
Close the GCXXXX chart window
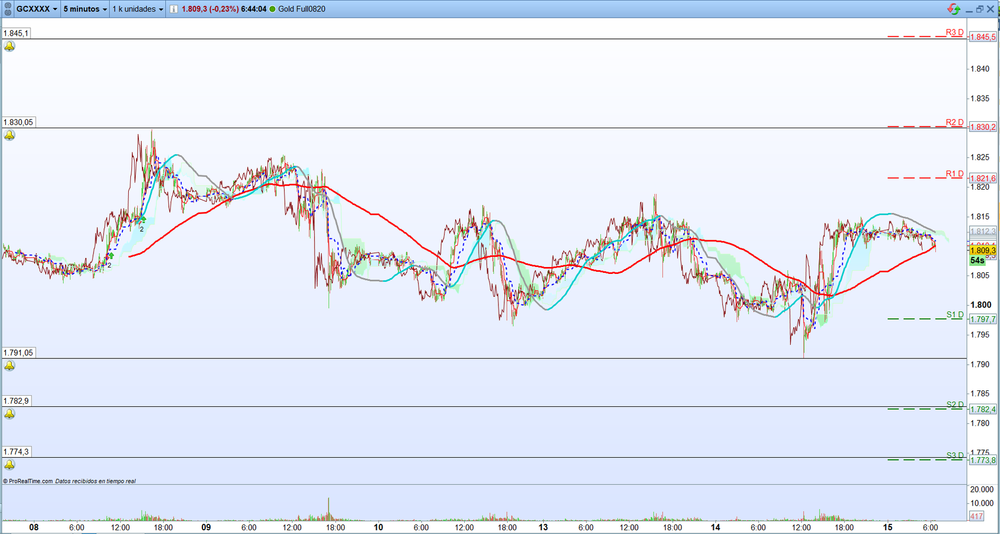coord(990,9)
